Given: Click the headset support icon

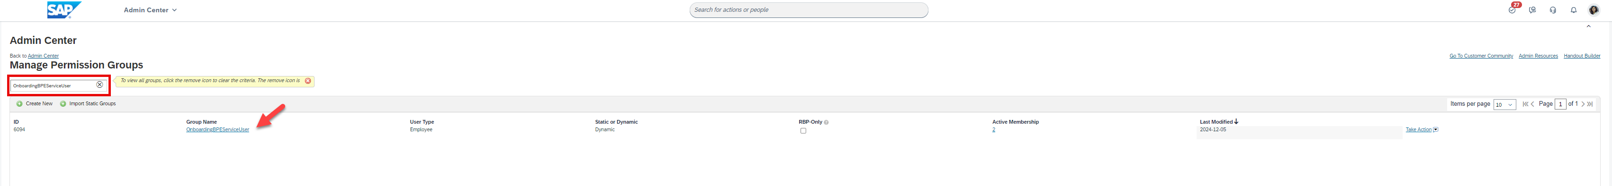Looking at the screenshot, I should [x=1553, y=10].
